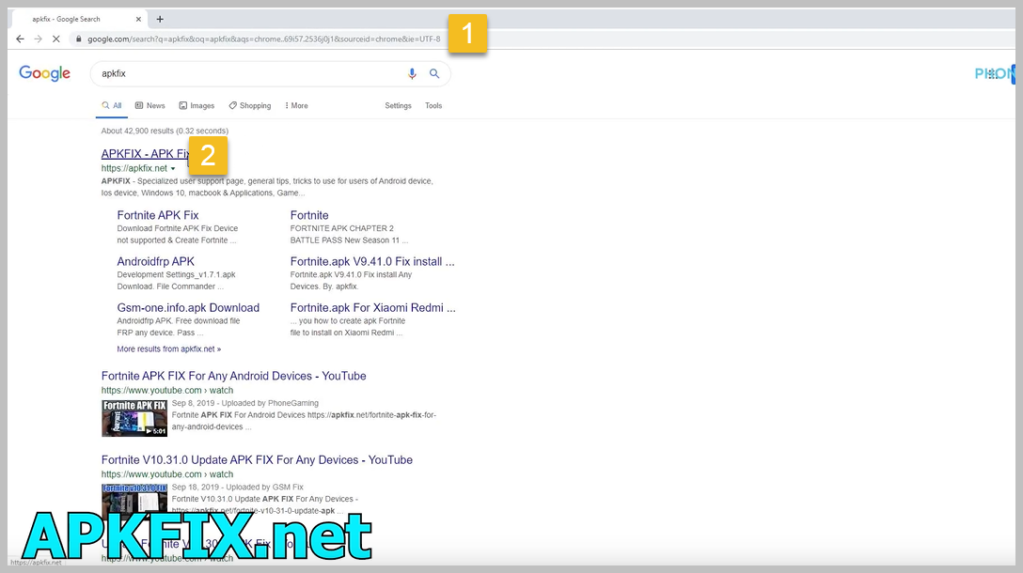
Task: Open Fortnite.apk For Xiaomi Redmi link
Action: [373, 308]
